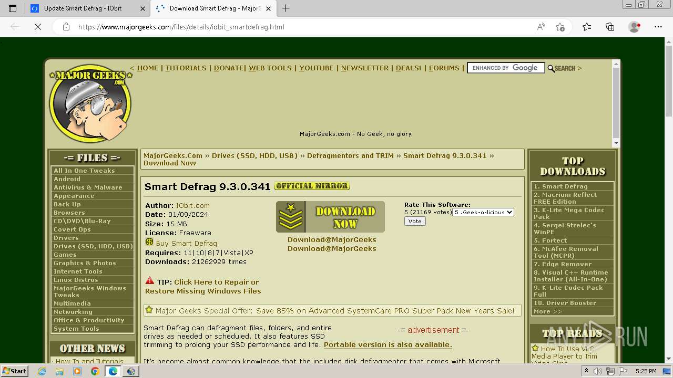Click Portable version is also available link
This screenshot has height=378, width=673.
point(388,345)
